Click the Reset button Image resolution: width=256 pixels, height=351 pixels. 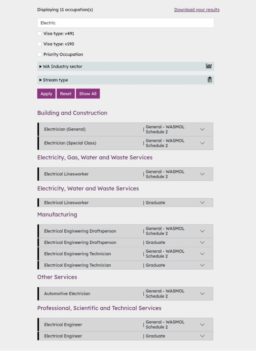(66, 94)
